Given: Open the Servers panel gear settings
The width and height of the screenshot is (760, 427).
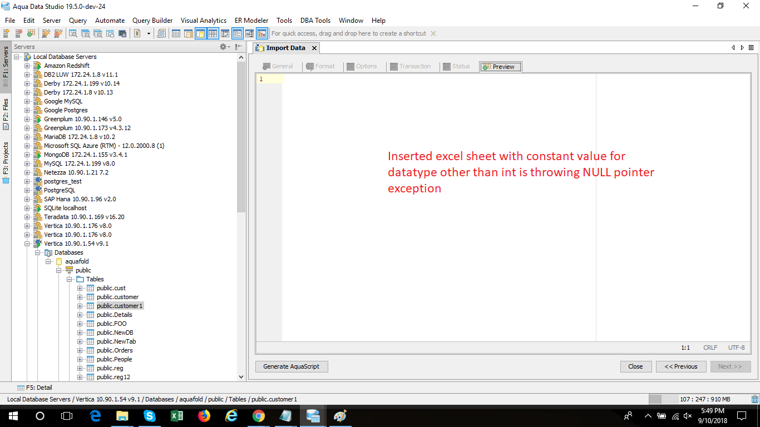Looking at the screenshot, I should pyautogui.click(x=224, y=47).
